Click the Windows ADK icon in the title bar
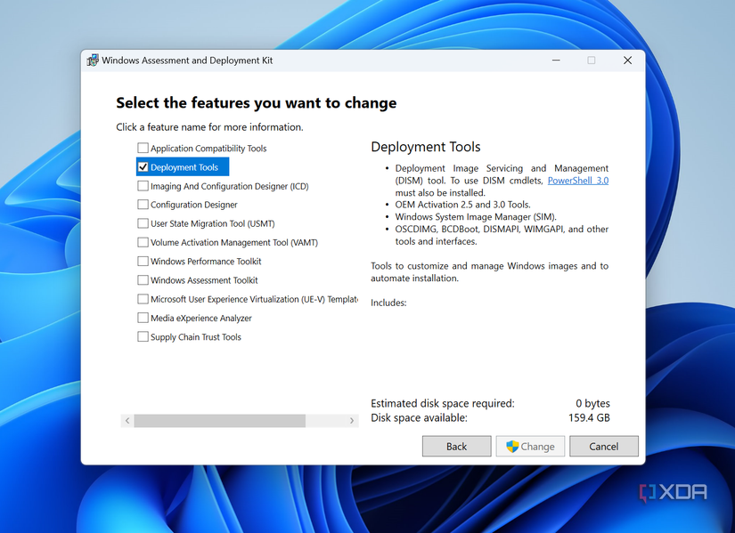The image size is (735, 533). point(93,60)
